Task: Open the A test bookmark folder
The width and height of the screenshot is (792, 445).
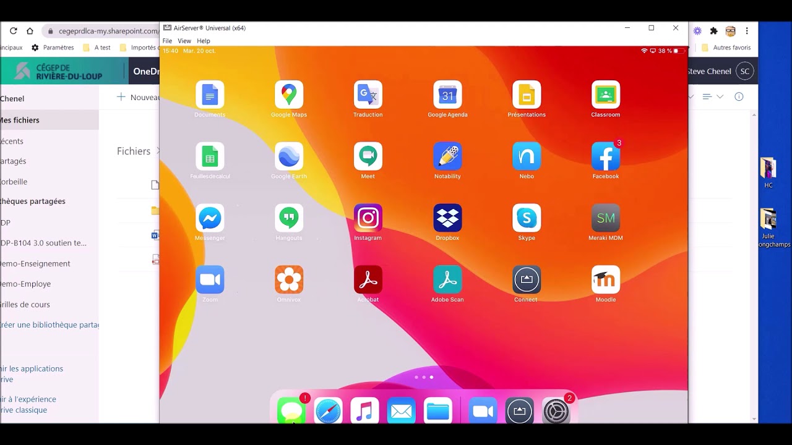Action: tap(97, 48)
